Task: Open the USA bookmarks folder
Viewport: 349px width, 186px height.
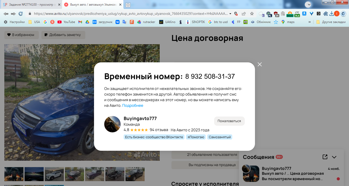Action: (x=34, y=22)
